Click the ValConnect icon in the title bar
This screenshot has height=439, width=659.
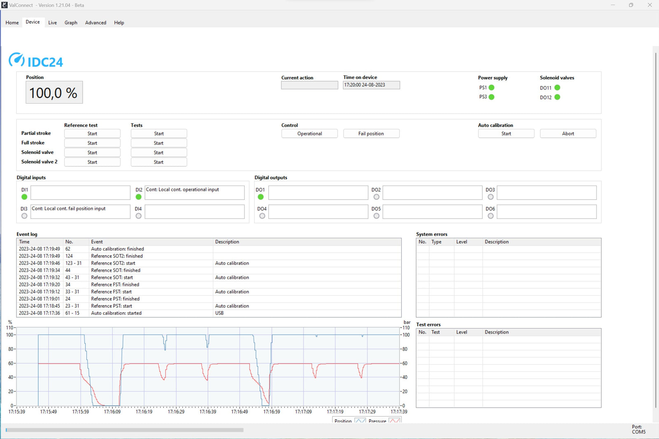tap(4, 5)
